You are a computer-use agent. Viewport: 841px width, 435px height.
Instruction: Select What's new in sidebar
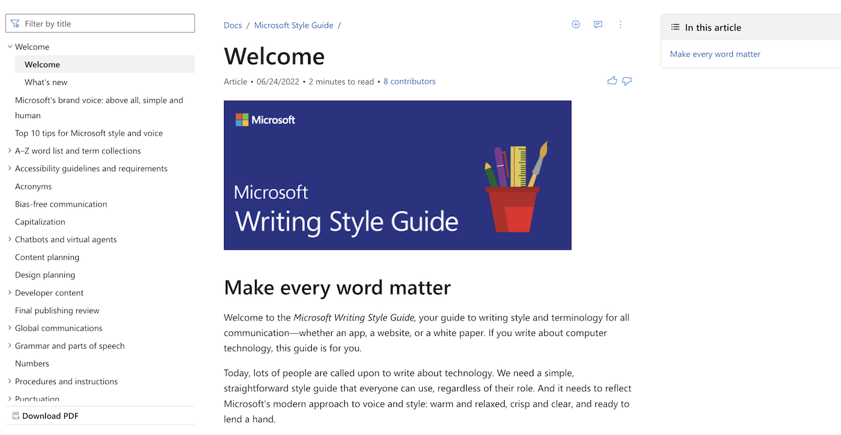[46, 82]
